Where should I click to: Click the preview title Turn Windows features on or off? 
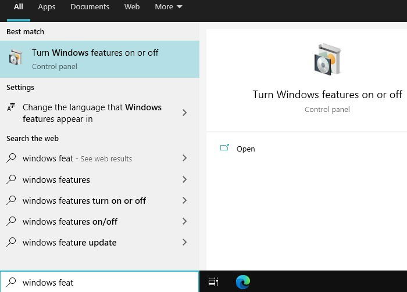327,95
